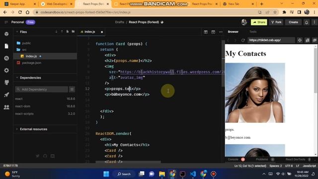The image size is (318, 179).
Task: Click the upload arrow icon in Files header
Action: (62, 32)
